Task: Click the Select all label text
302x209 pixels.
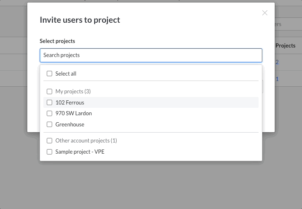Action: [66, 74]
